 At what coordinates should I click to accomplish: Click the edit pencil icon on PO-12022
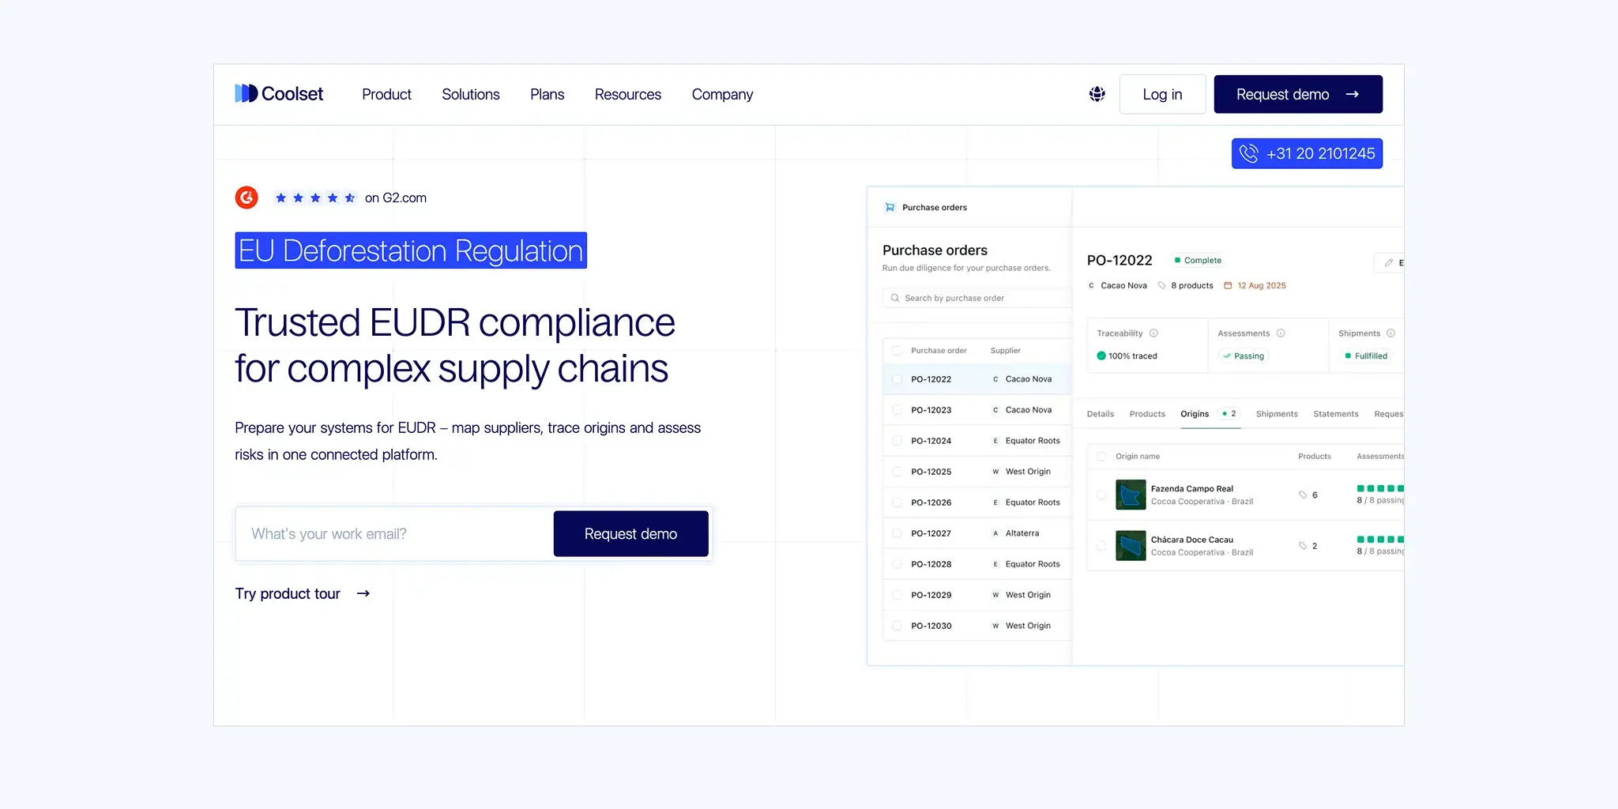click(x=1389, y=262)
